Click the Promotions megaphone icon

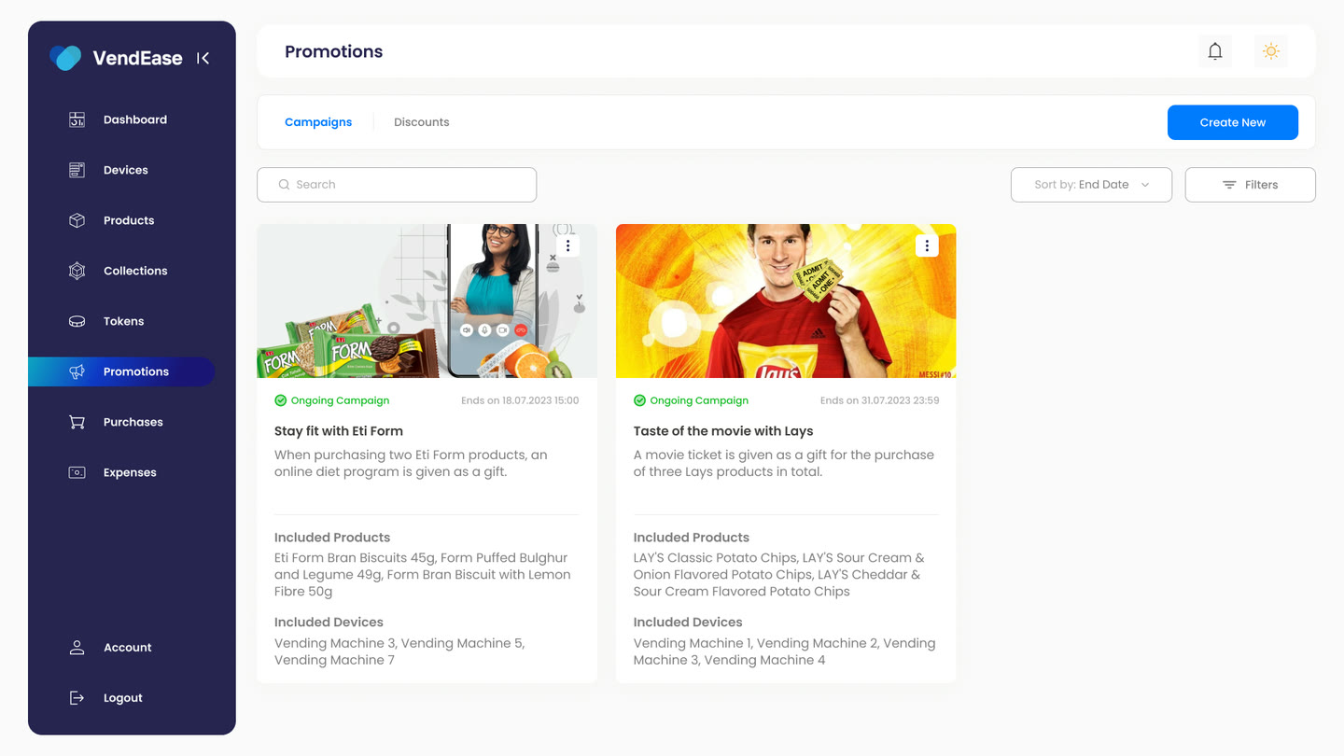pyautogui.click(x=77, y=371)
